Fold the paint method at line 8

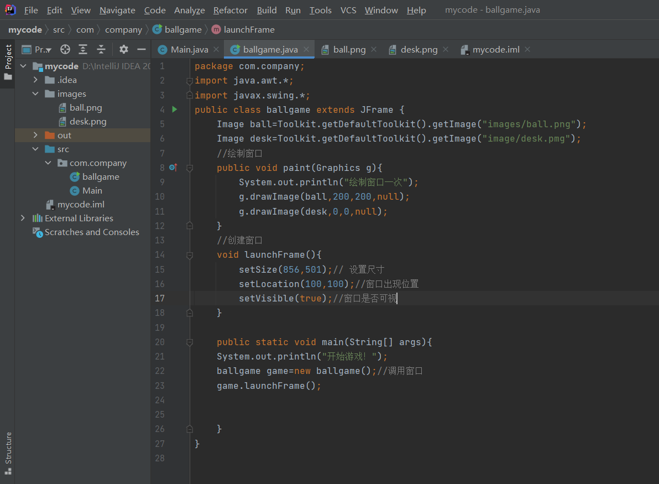[190, 168]
